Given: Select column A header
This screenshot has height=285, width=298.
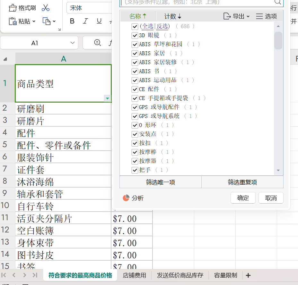Looking at the screenshot, I should coord(64,59).
